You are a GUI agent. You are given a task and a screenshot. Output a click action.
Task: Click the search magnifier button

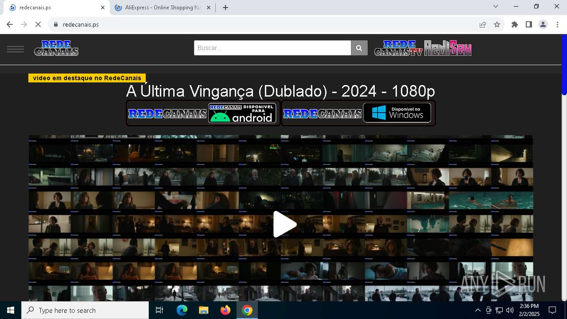tap(359, 48)
